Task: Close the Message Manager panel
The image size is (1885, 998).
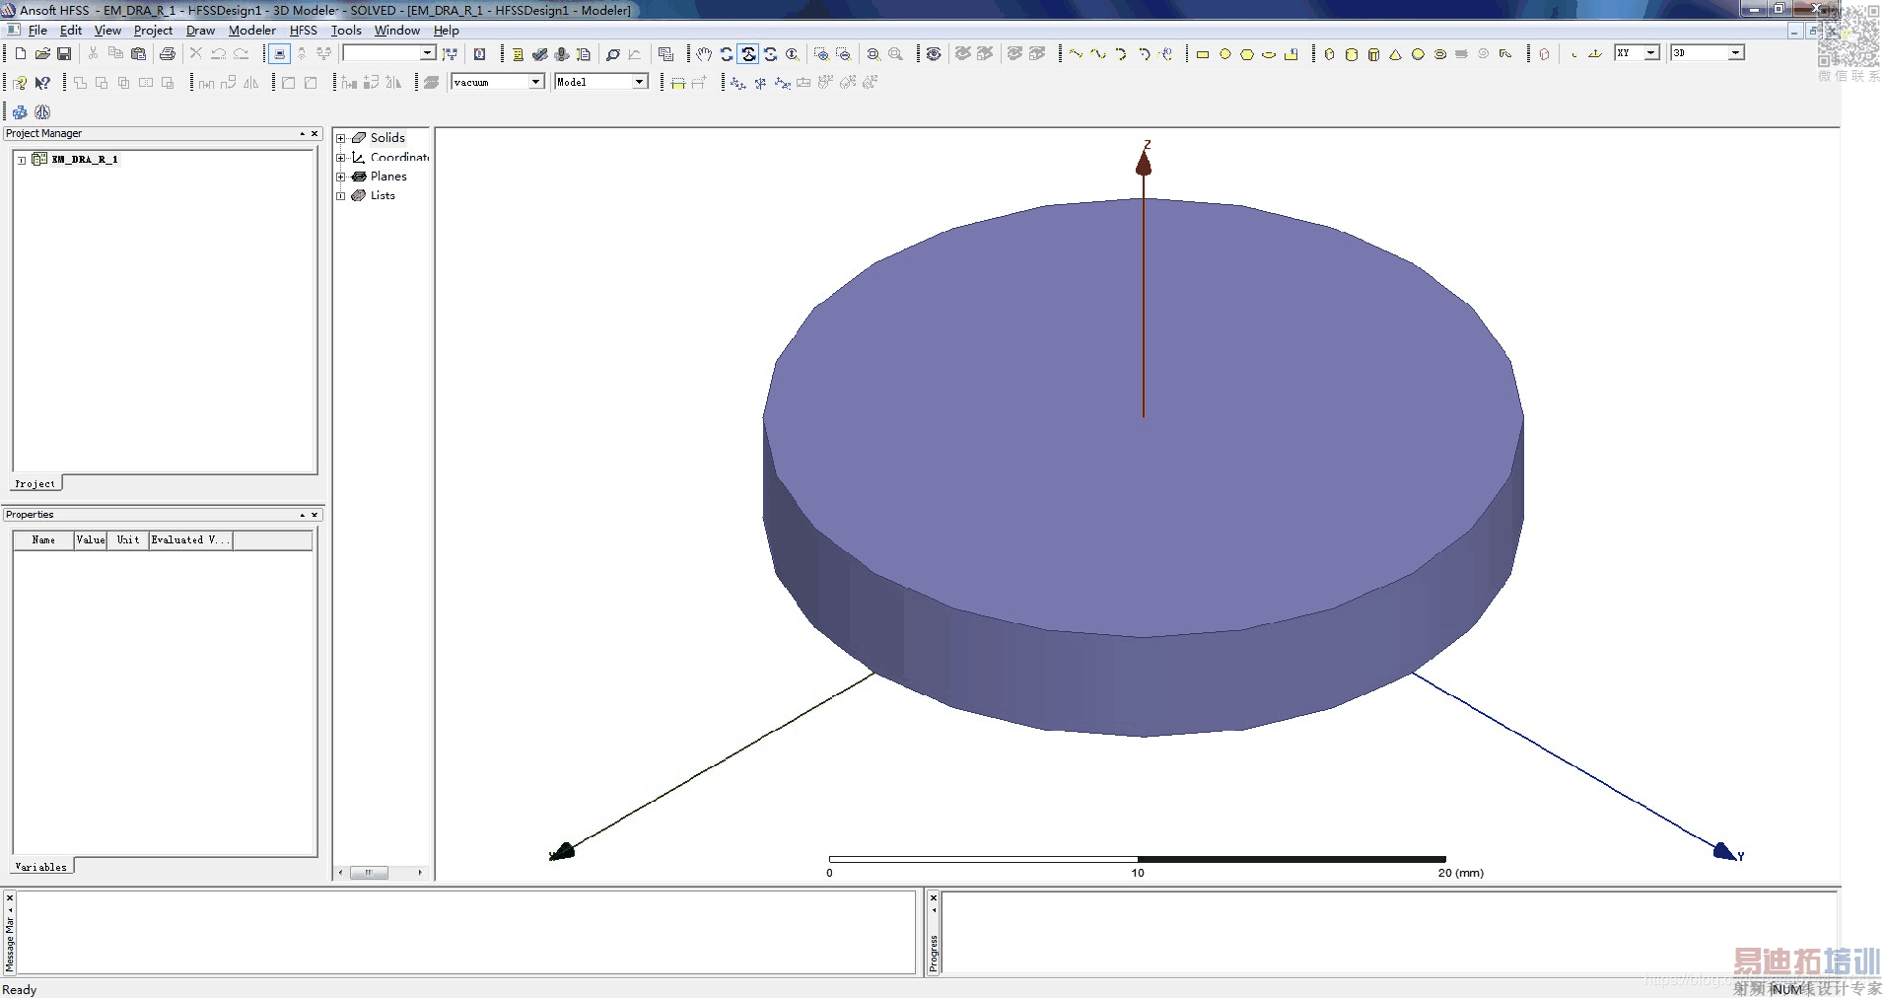Action: 10,897
